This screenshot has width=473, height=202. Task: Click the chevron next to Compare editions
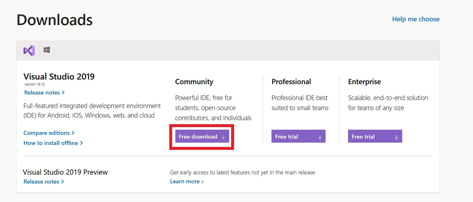(73, 133)
